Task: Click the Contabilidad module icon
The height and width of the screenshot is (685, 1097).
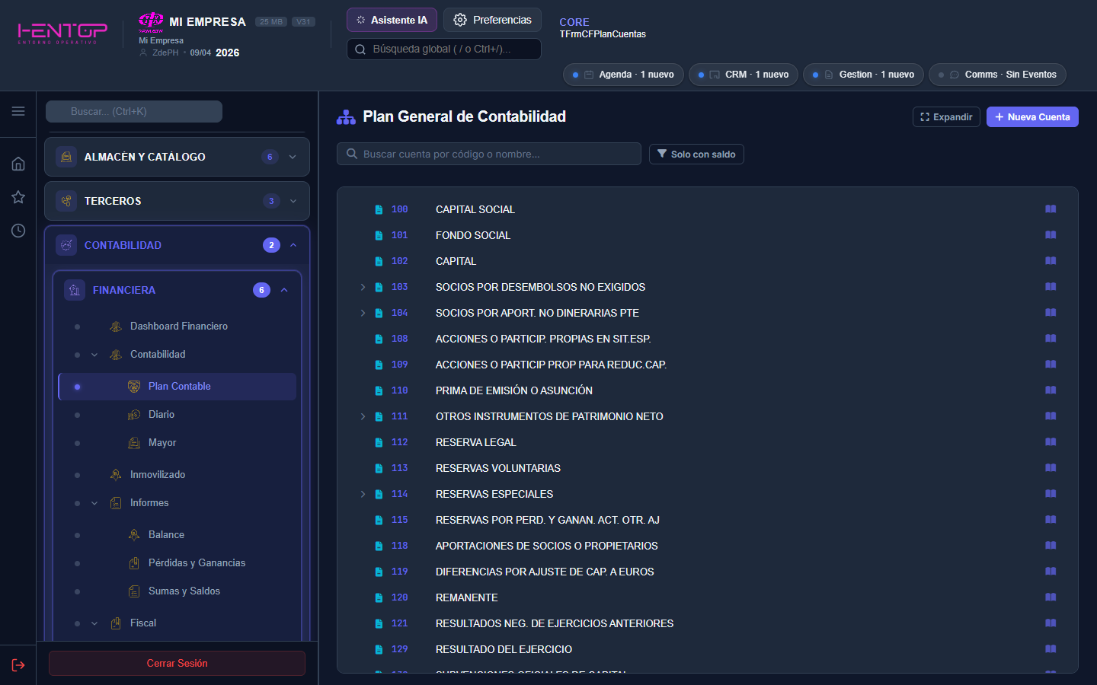Action: [66, 244]
